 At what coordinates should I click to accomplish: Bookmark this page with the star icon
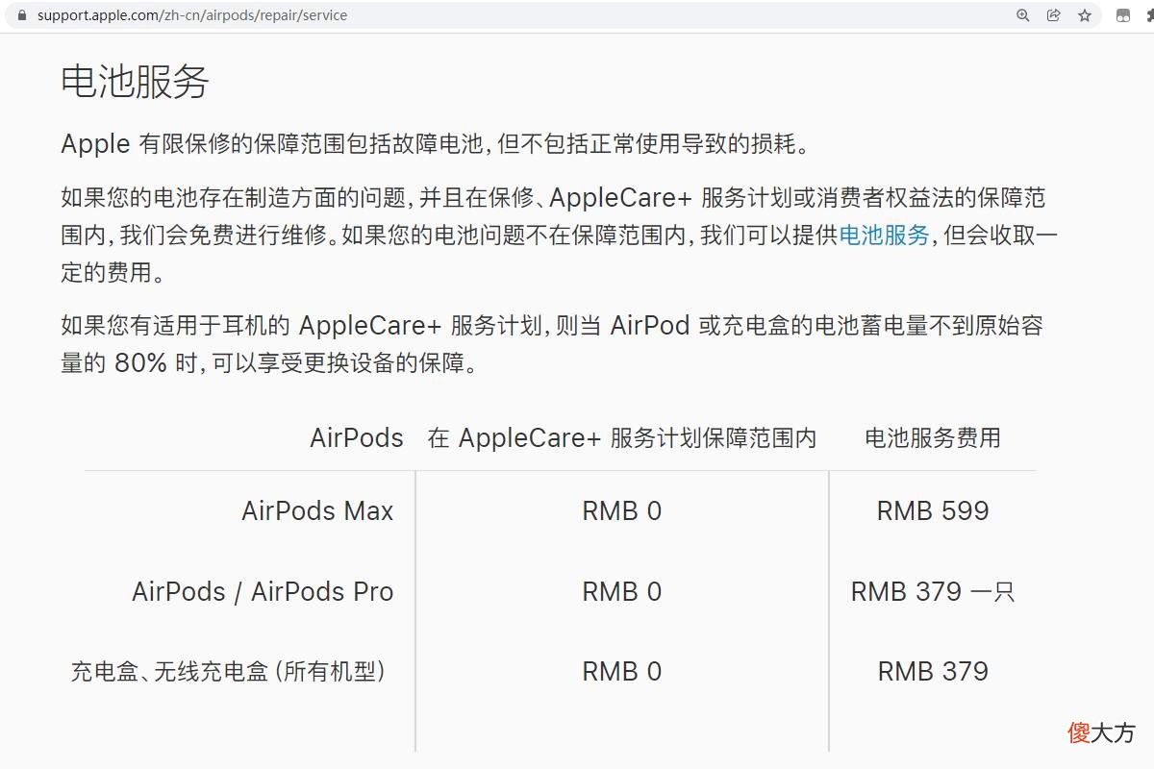tap(1085, 15)
